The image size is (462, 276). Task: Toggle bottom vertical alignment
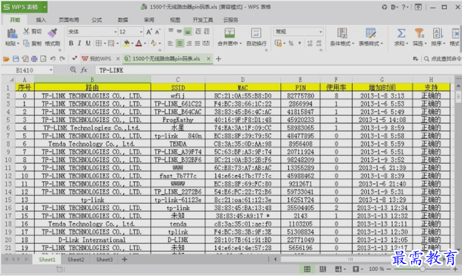187,32
